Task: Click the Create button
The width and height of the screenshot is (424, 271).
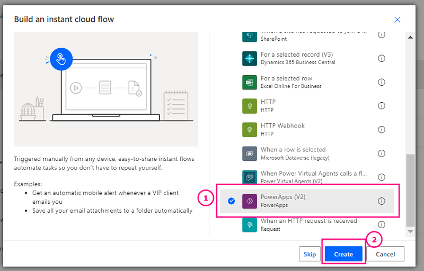Action: (343, 254)
